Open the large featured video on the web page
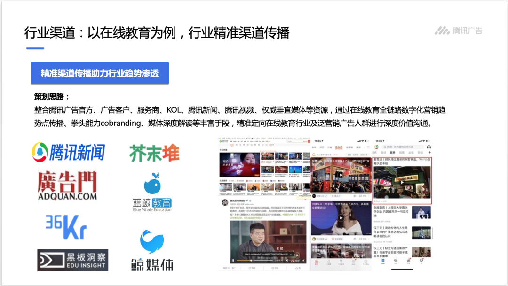This screenshot has width=508, height=286. 239,165
